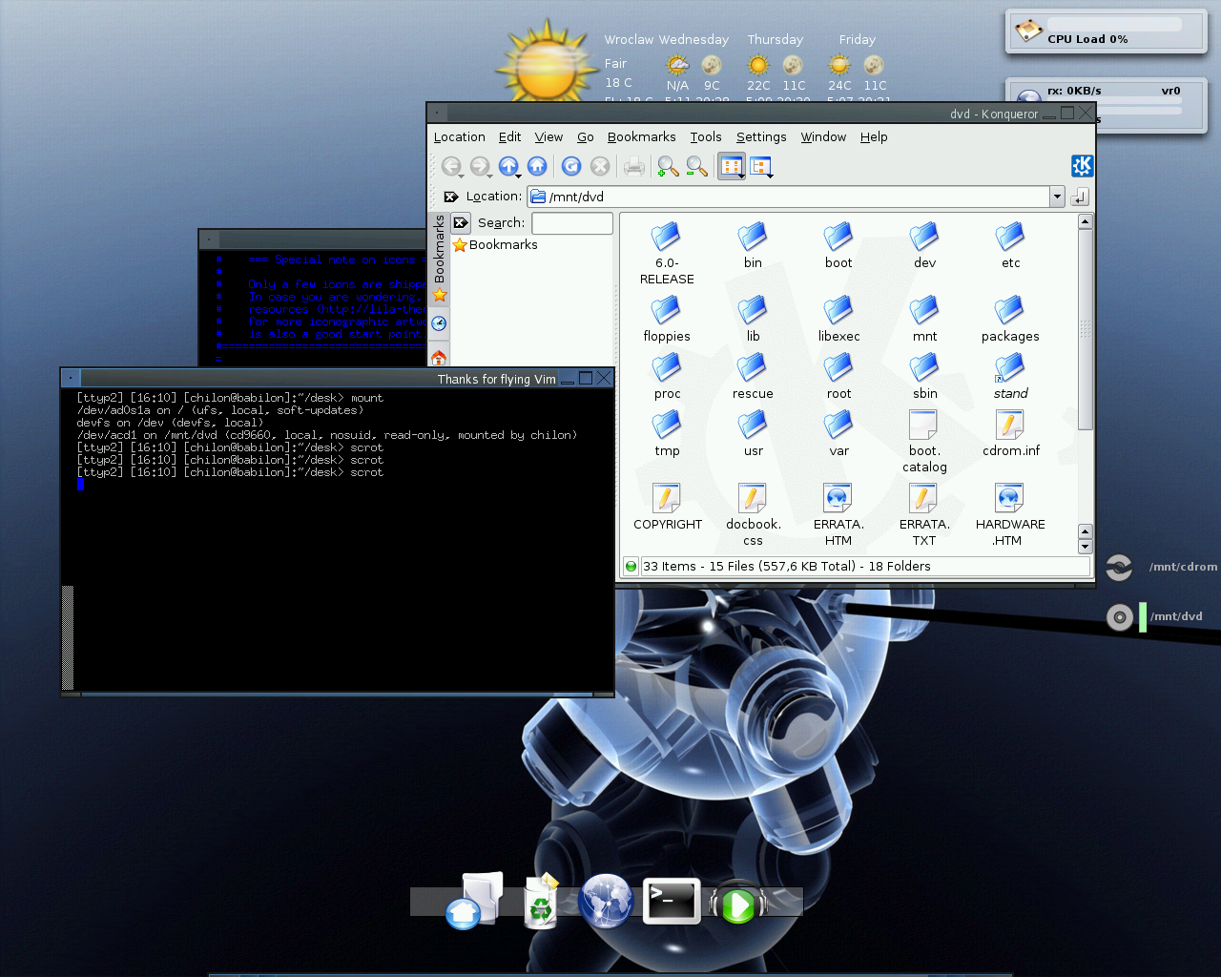This screenshot has width=1221, height=977.
Task: Go to the Home folder via toolbar
Action: (x=537, y=166)
